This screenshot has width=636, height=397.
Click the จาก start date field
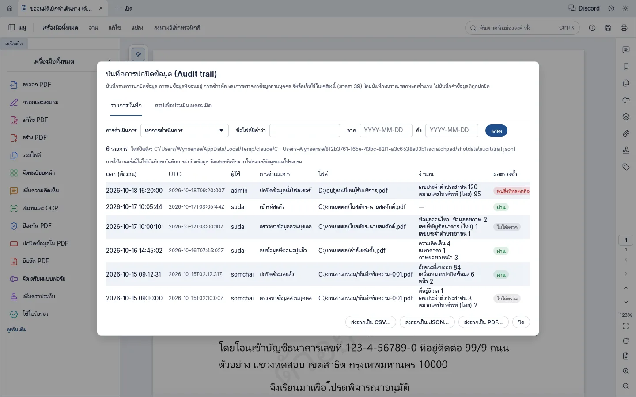click(386, 131)
